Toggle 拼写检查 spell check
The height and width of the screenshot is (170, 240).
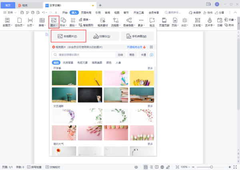(x=34, y=167)
